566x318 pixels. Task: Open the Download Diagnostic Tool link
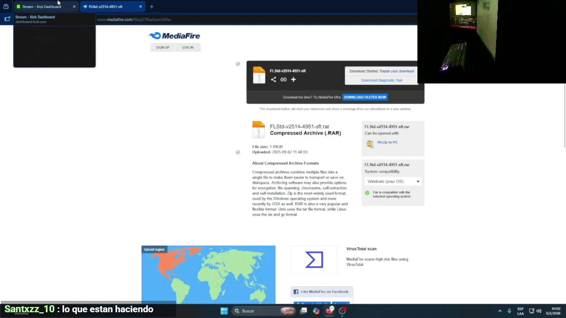pyautogui.click(x=382, y=80)
